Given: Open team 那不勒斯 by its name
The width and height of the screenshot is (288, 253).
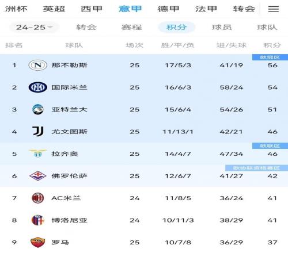Looking at the screenshot, I should point(69,65).
